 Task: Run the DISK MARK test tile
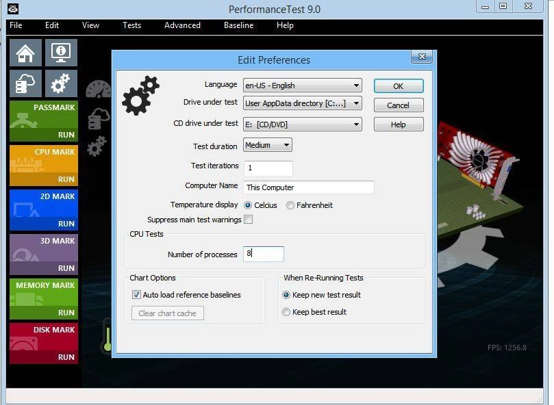point(44,343)
